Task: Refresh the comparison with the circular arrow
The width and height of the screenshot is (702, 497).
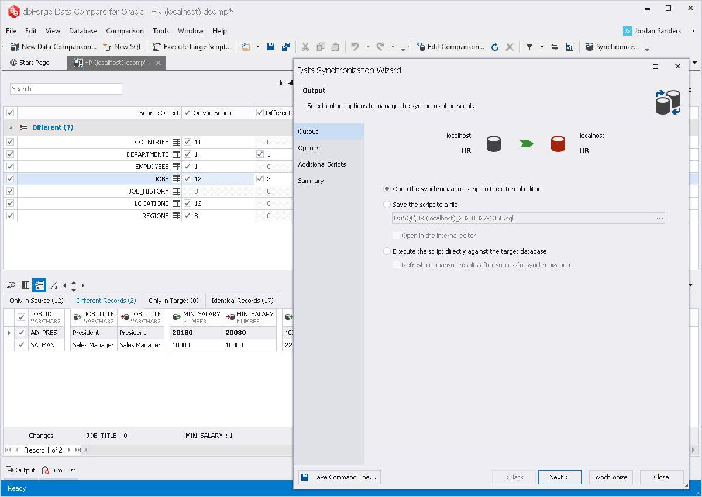Action: tap(495, 47)
